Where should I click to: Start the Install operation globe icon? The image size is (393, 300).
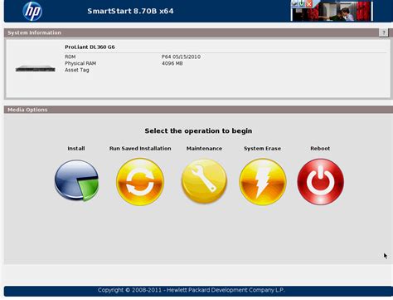pyautogui.click(x=76, y=180)
